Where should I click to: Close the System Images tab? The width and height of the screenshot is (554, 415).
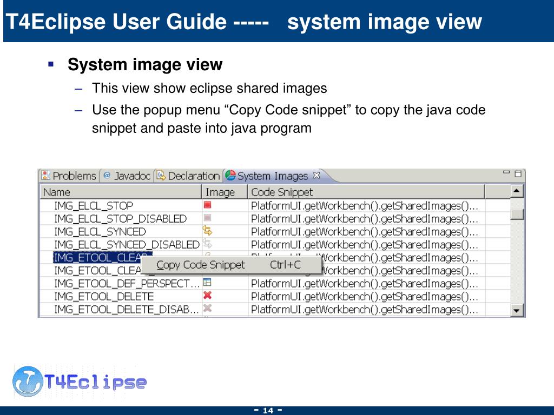[x=316, y=175]
